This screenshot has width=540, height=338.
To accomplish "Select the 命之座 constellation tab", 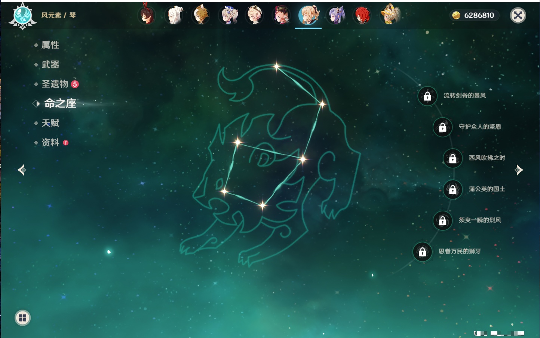I will click(x=60, y=103).
